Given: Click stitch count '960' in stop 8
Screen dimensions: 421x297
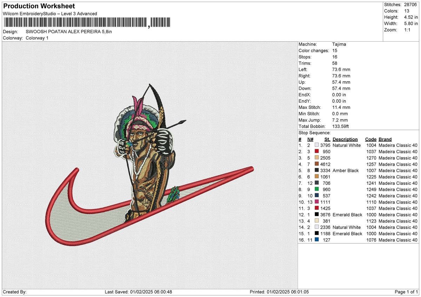Looking at the screenshot, I should point(327,189).
